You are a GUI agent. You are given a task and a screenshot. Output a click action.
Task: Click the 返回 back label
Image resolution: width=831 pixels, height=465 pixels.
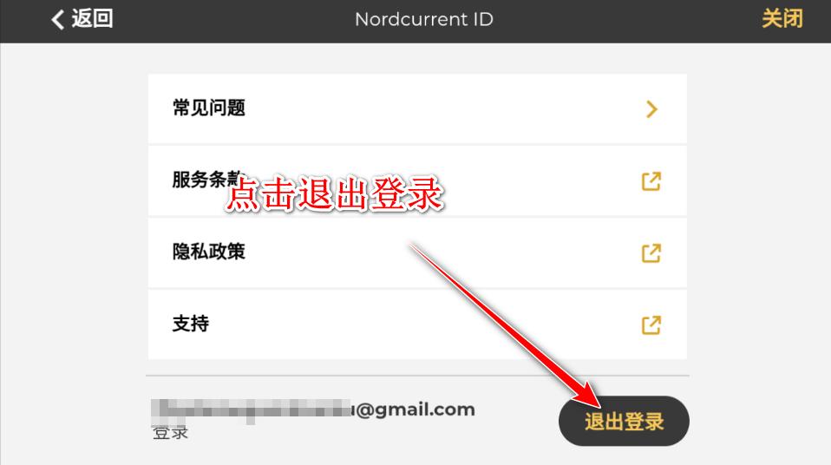coord(92,18)
